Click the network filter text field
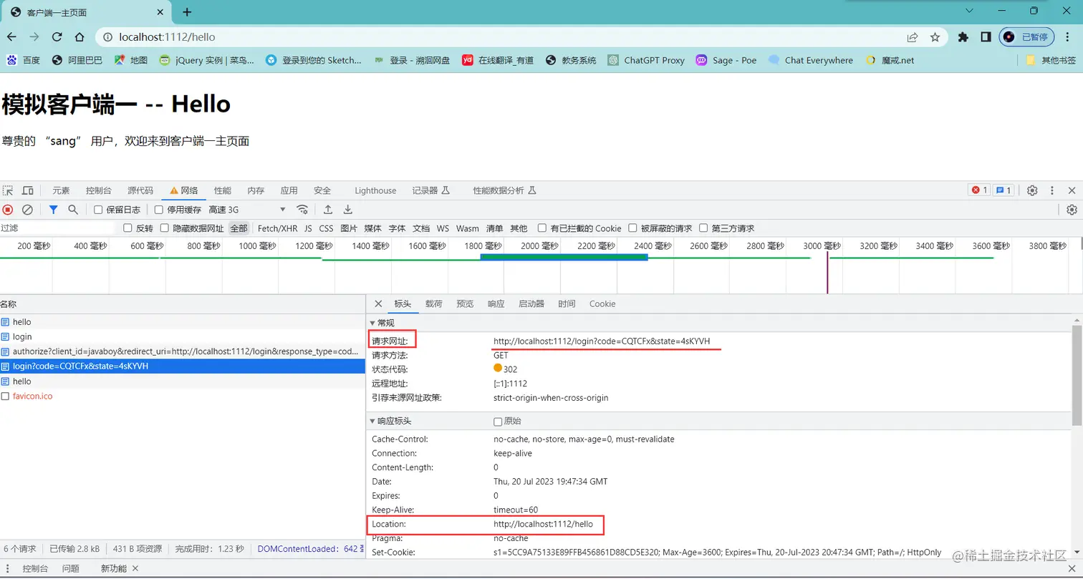Image resolution: width=1083 pixels, height=579 pixels. (x=57, y=228)
